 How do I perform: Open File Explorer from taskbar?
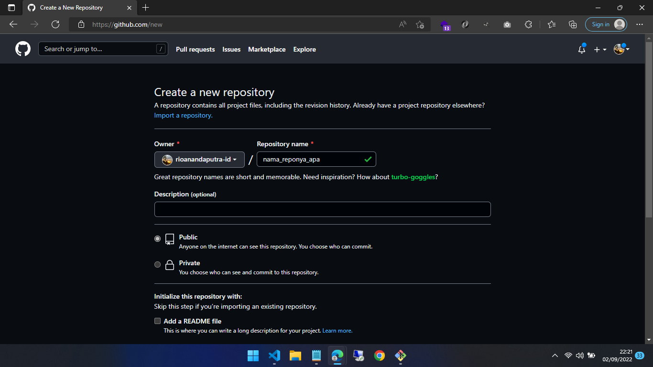(x=295, y=356)
